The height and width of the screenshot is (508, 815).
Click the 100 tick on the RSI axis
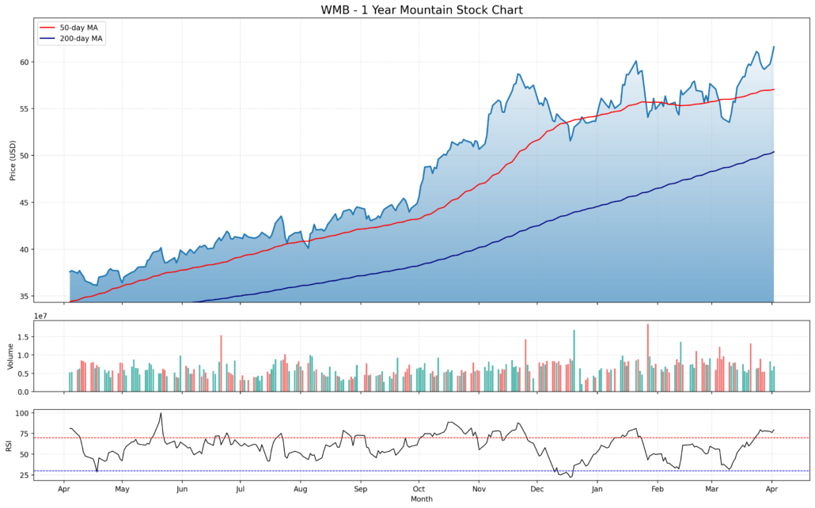[22, 413]
